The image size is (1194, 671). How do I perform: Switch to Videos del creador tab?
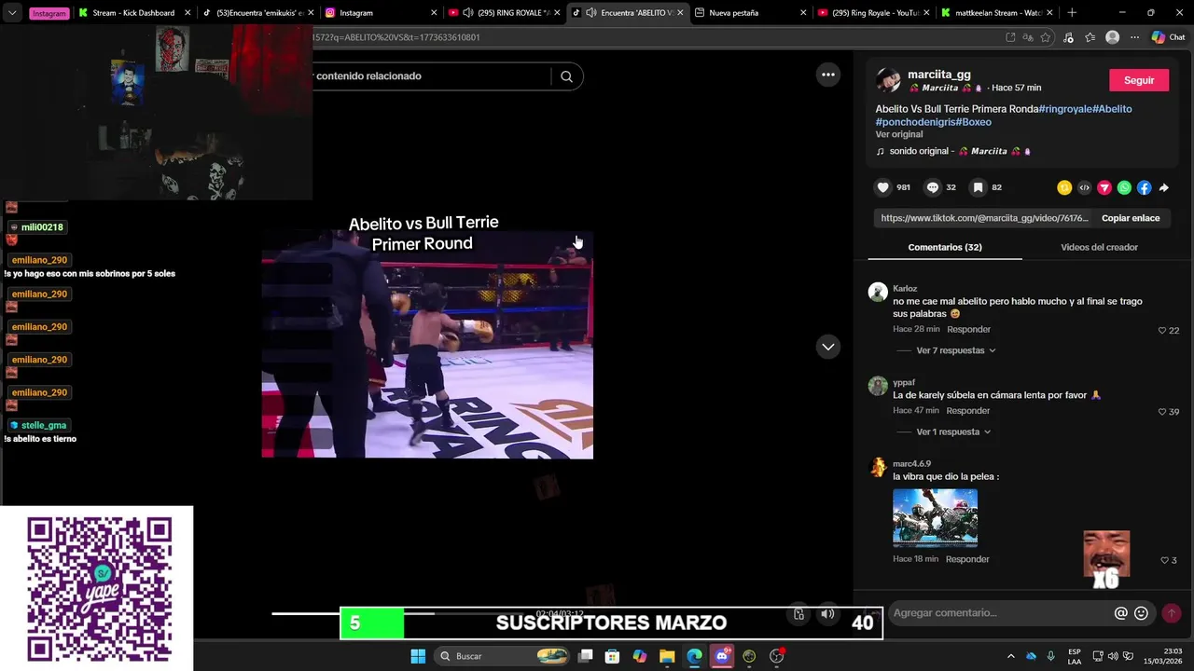[x=1099, y=247]
